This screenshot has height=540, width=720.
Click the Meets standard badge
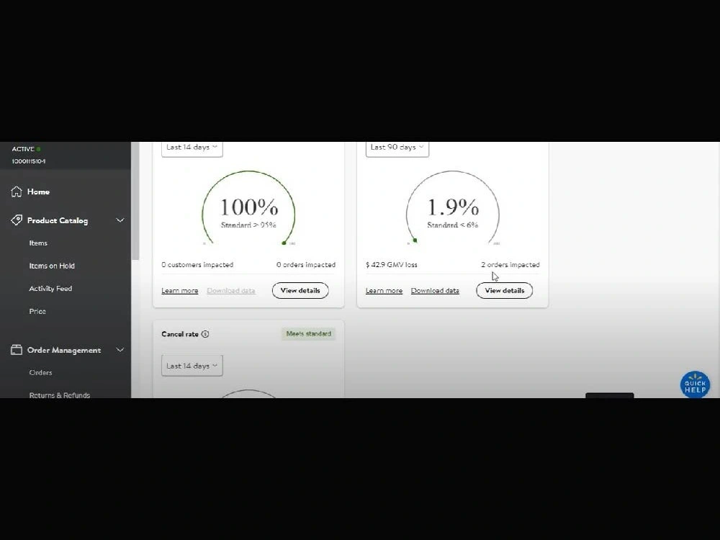click(x=309, y=334)
